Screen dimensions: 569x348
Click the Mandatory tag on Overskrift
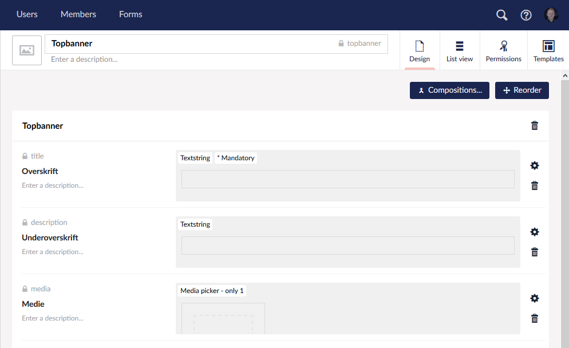click(x=236, y=158)
